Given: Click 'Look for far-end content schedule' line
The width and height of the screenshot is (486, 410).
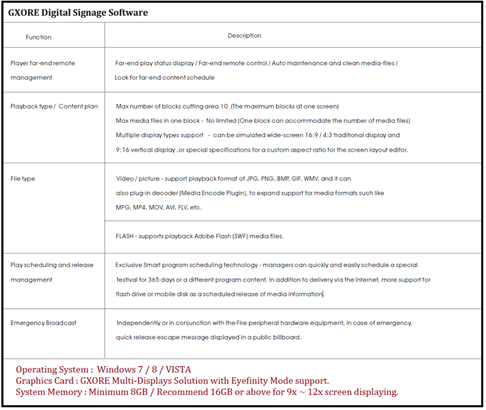Looking at the screenshot, I should tap(164, 78).
